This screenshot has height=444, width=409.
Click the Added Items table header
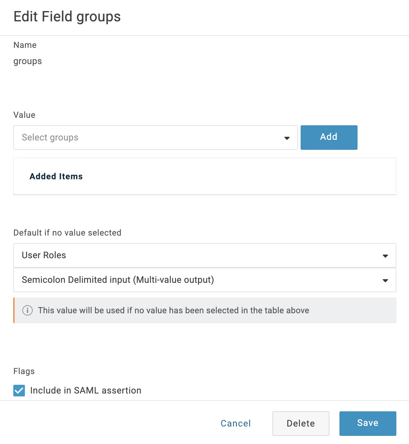point(56,176)
